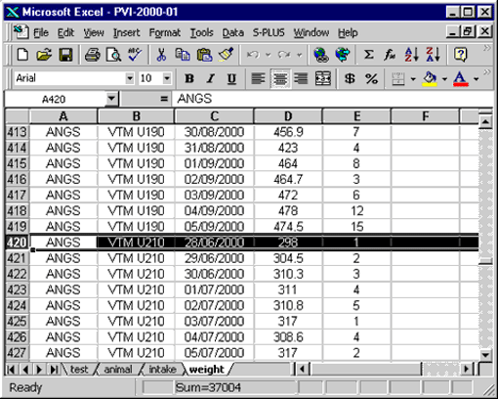Toggle italic formatting
This screenshot has height=399, width=498.
pyautogui.click(x=211, y=78)
